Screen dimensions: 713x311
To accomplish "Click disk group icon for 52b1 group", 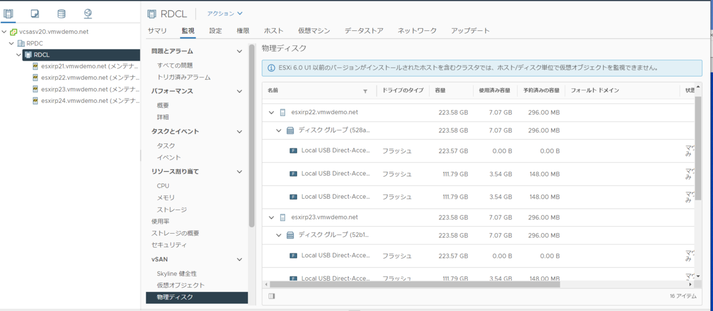I will coord(291,235).
